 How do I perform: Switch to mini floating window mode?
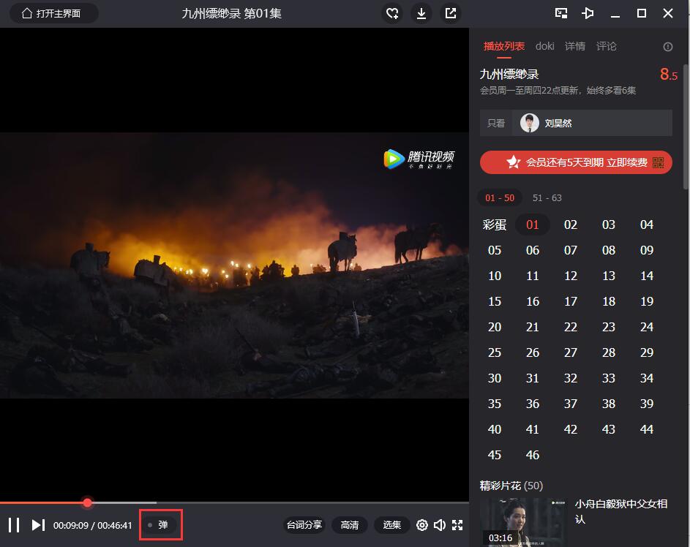point(561,13)
